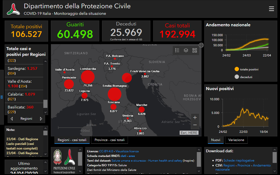The image size is (280, 175).
Task: Open the hamburger menu in the header
Action: [x=271, y=9]
